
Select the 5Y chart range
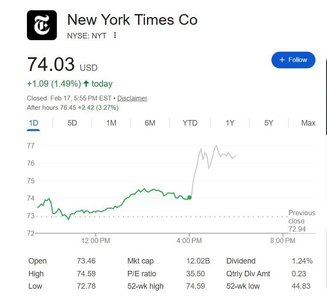[268, 123]
